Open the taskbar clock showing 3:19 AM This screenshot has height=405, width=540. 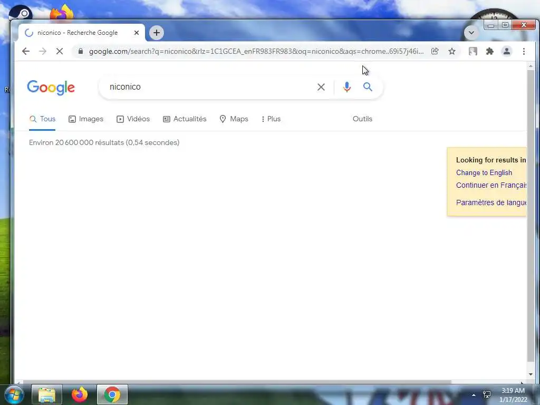(x=513, y=395)
